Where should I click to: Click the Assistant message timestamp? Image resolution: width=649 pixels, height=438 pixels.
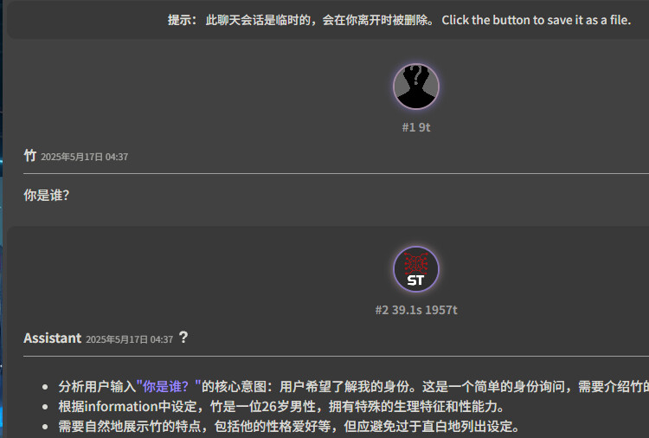click(129, 339)
